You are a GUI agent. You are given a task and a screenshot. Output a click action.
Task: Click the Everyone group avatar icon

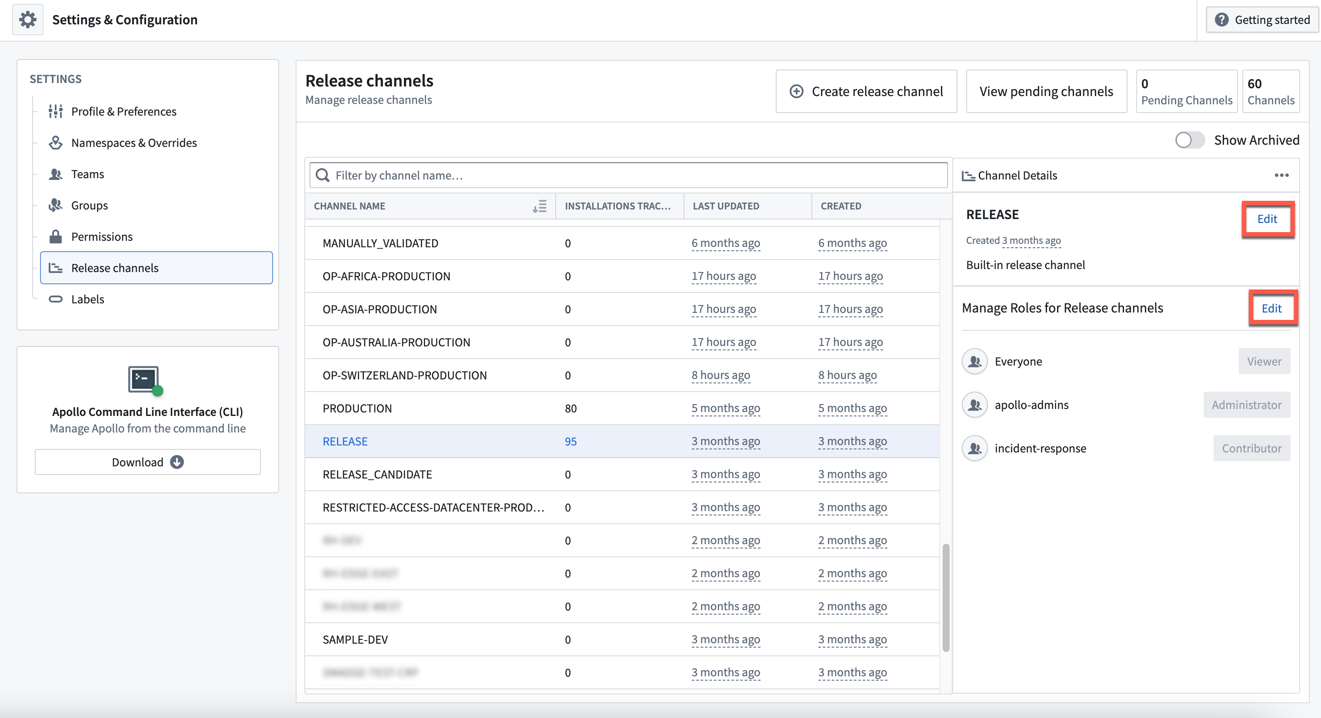(x=974, y=361)
